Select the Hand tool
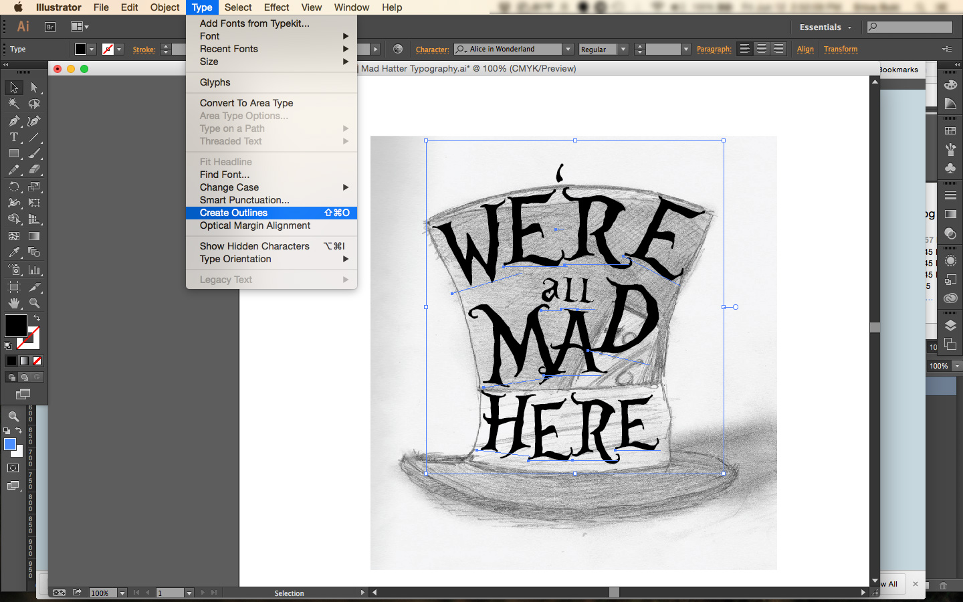 (x=14, y=303)
